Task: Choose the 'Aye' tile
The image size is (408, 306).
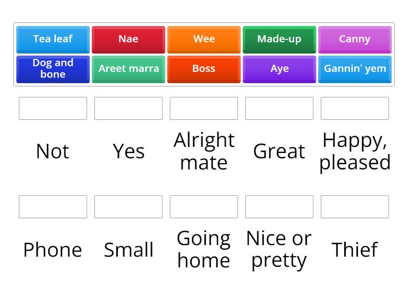Action: click(279, 69)
